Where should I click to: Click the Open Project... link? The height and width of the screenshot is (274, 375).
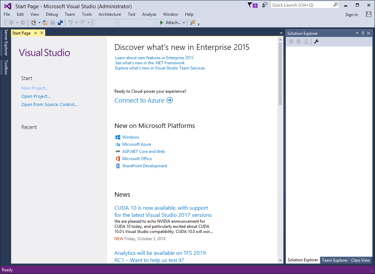(36, 96)
